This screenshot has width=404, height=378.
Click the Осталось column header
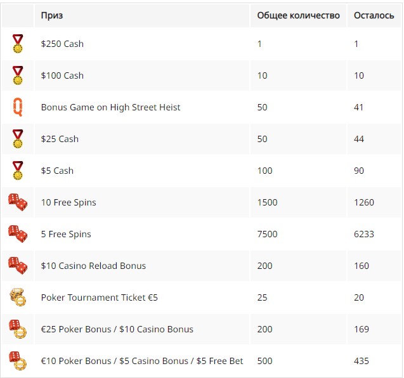click(374, 15)
